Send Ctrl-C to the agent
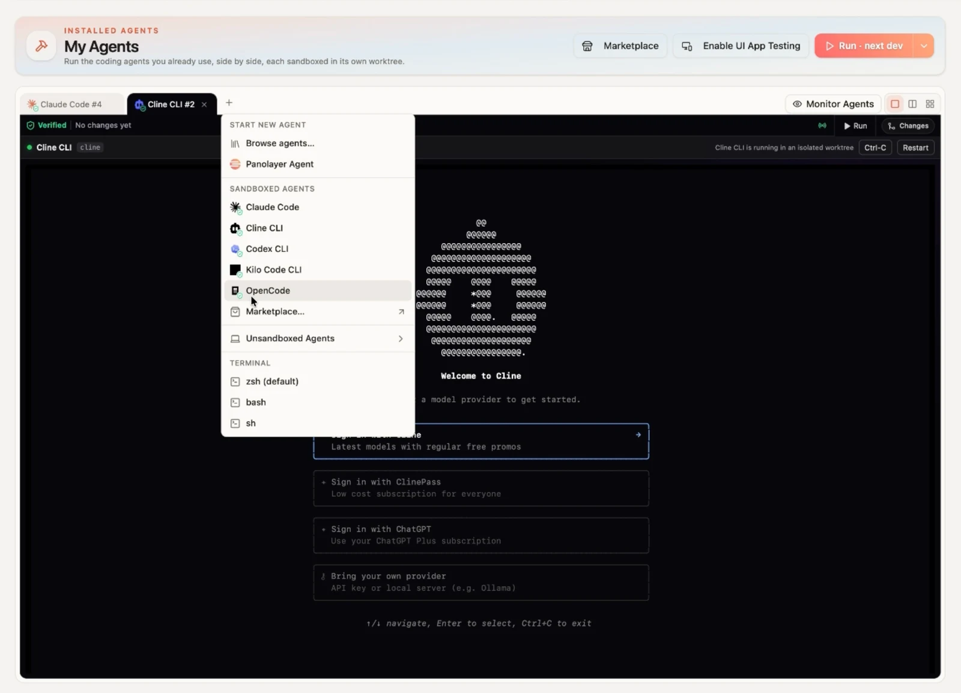 point(875,148)
